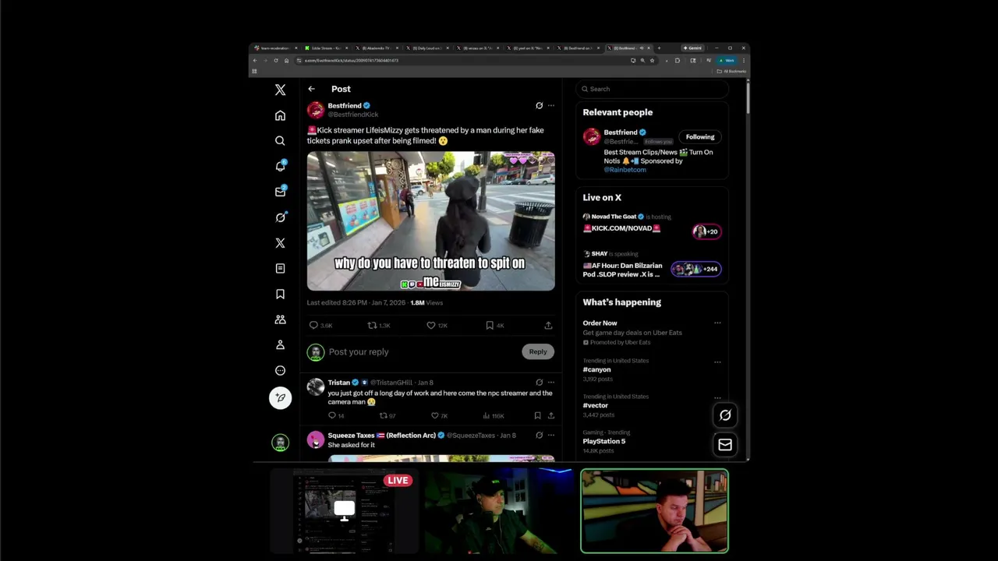Share the main Bestfriend post
The height and width of the screenshot is (561, 998).
pyautogui.click(x=548, y=325)
